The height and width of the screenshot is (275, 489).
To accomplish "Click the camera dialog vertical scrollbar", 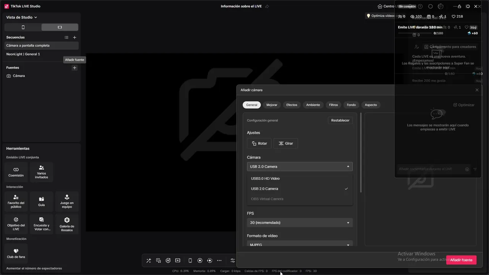I will (x=361, y=152).
